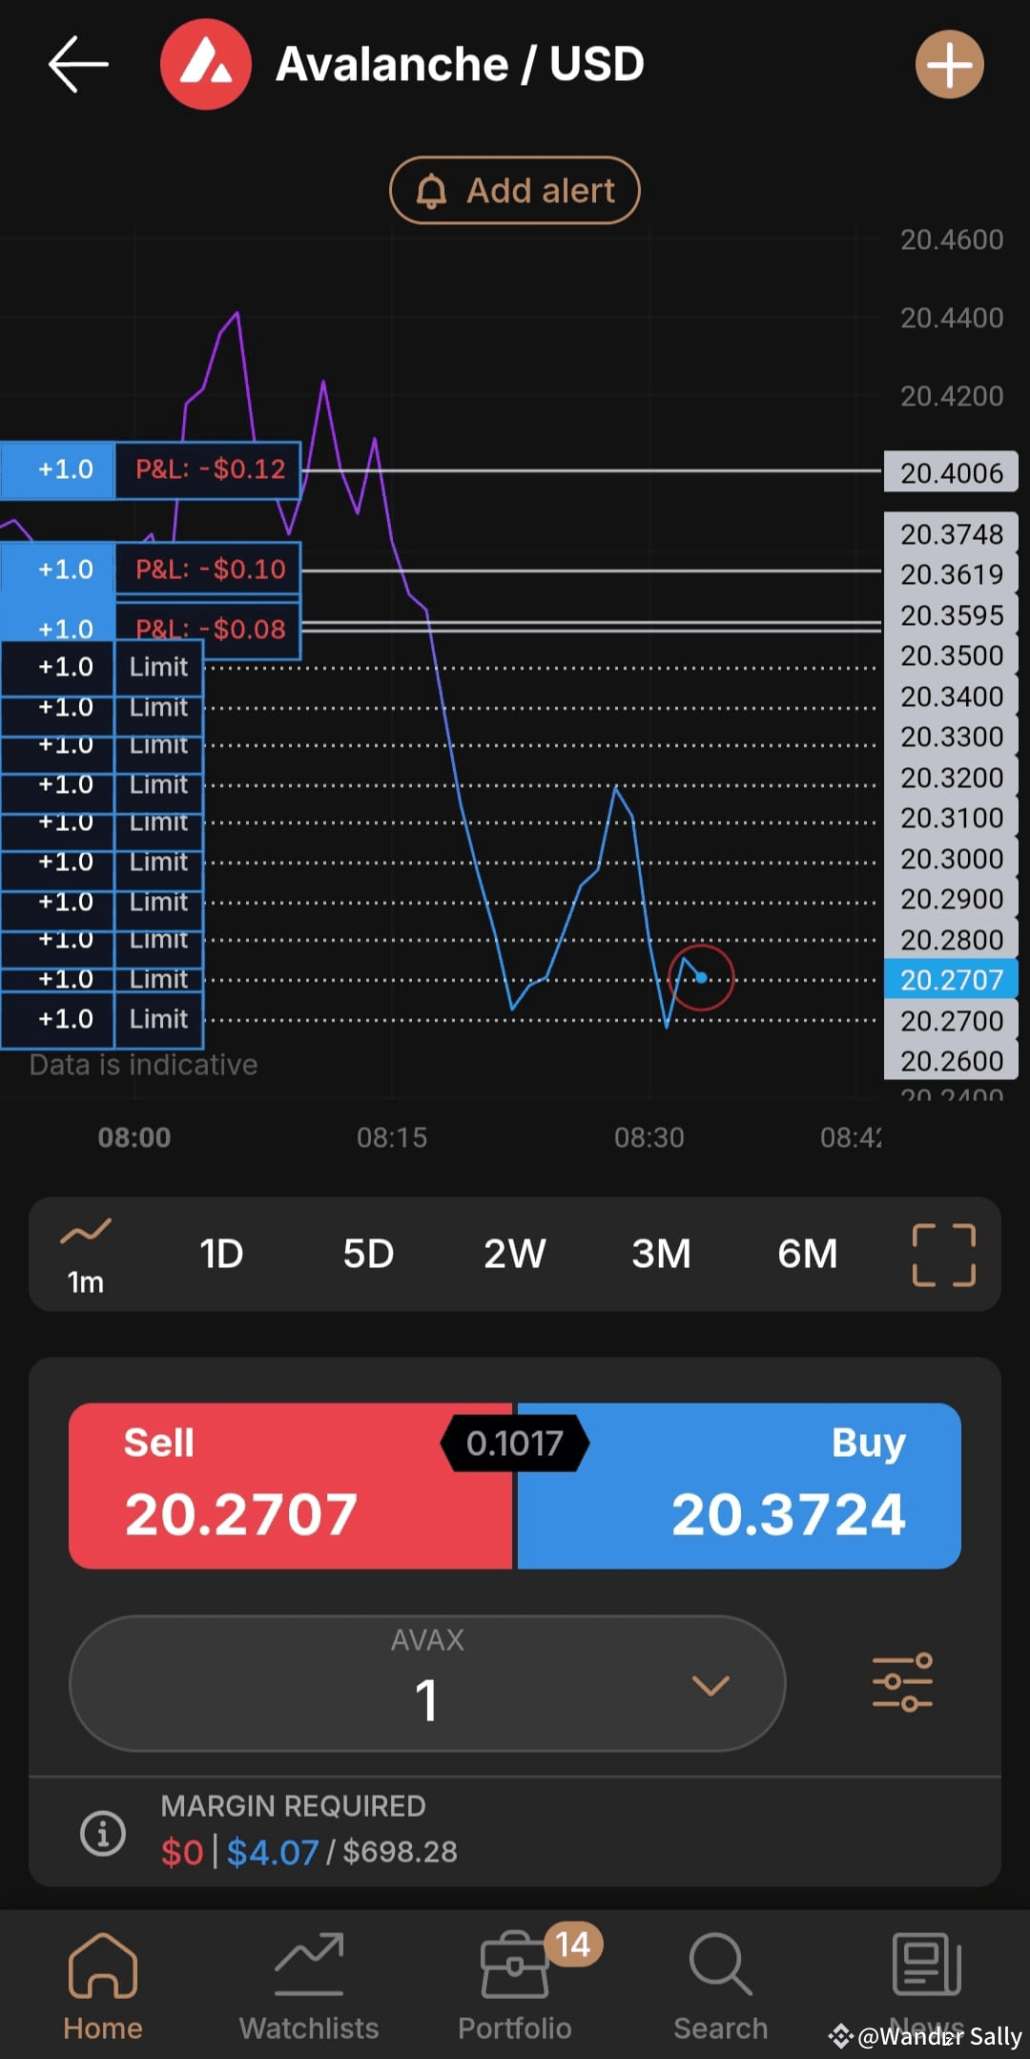
Task: Open the 1m line chart type selector
Action: (x=86, y=1256)
